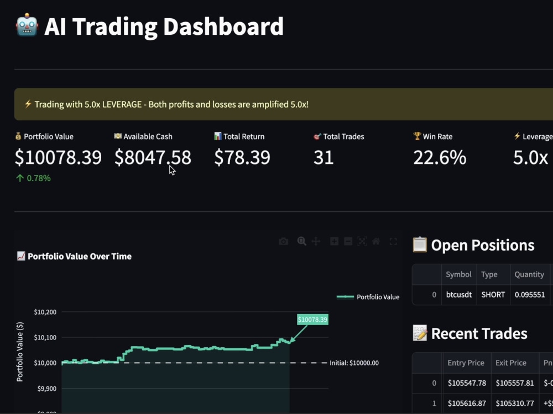Open chart in fullscreen view

point(393,241)
